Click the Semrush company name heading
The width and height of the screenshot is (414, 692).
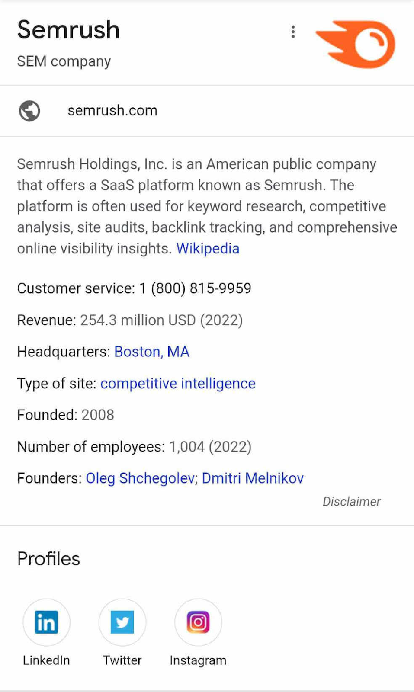click(x=68, y=30)
